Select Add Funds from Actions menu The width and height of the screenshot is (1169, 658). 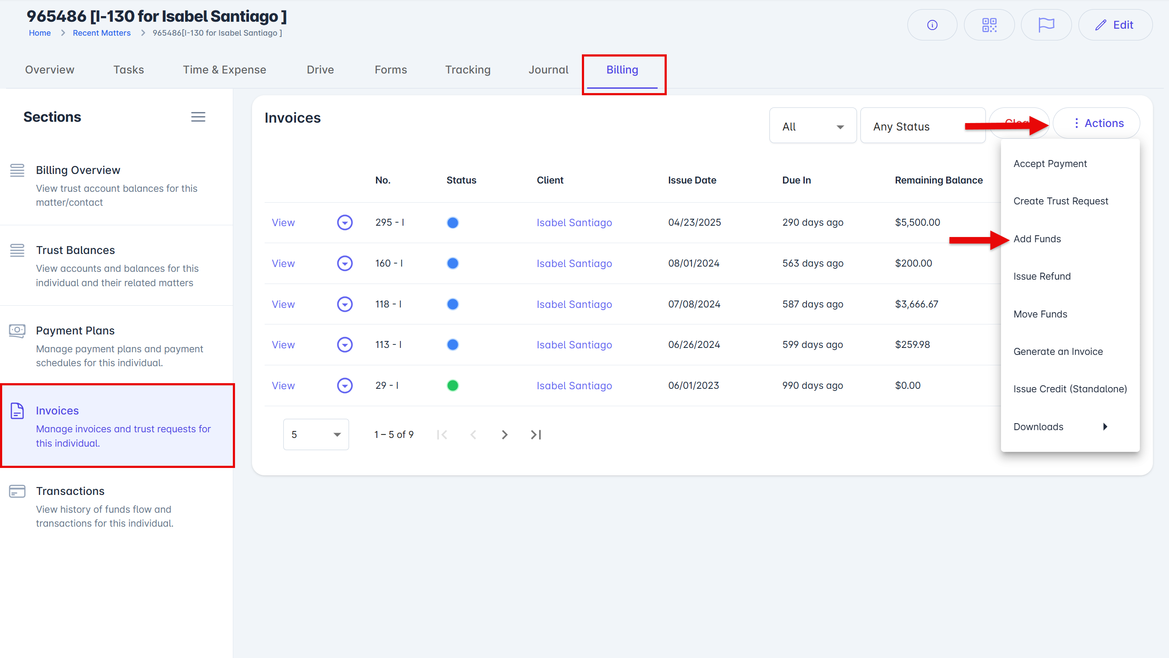1037,238
